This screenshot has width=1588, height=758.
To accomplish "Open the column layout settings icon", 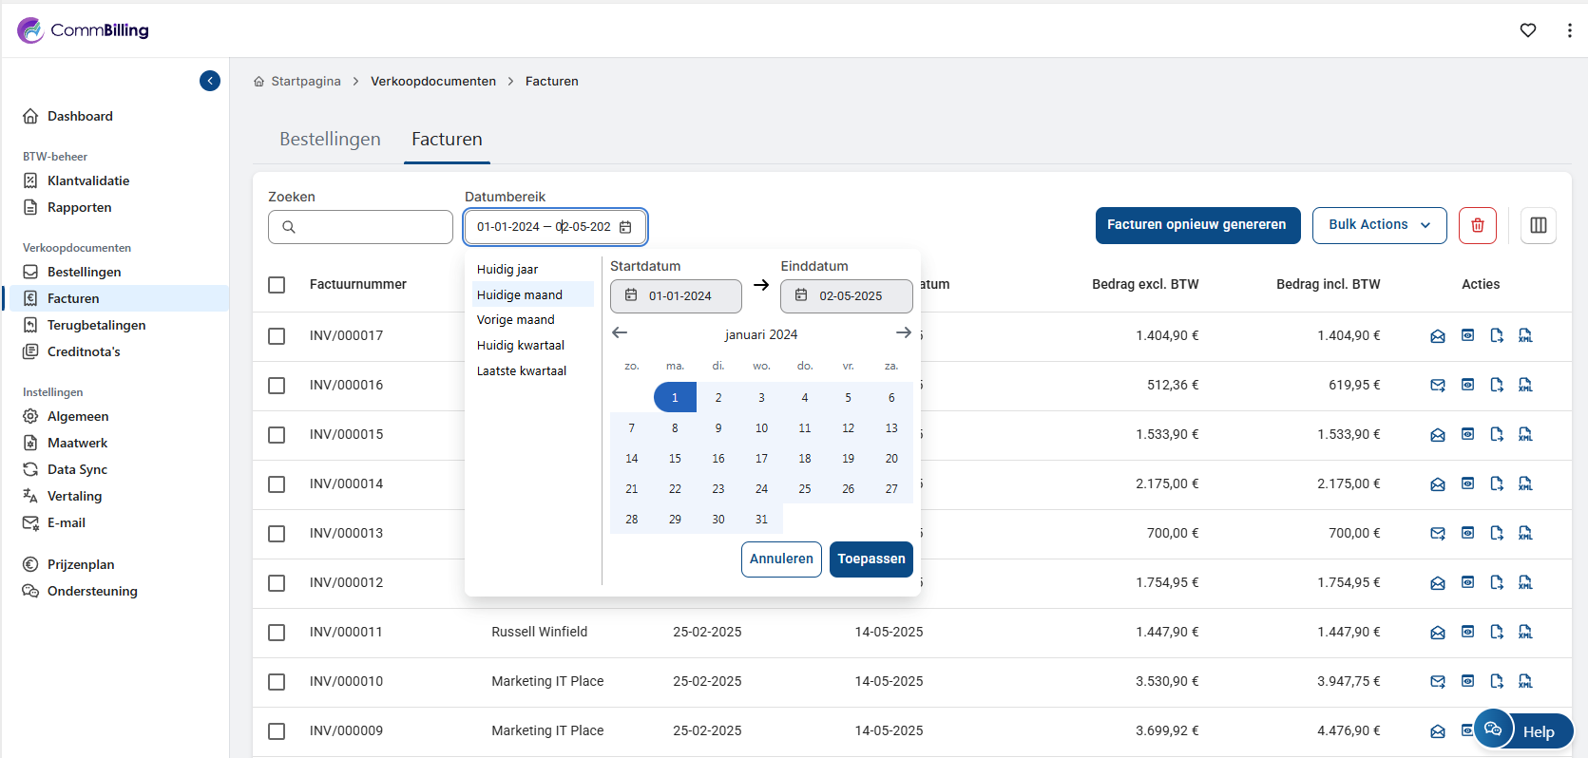I will (x=1538, y=225).
